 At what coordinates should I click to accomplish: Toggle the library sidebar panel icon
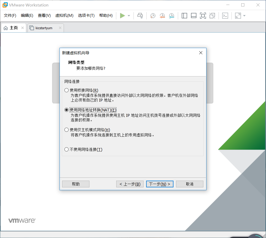pyautogui.click(x=184, y=16)
